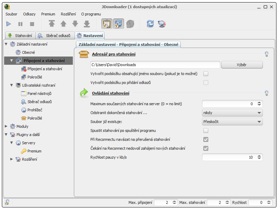Click help bulb beside Ovládání stahování
The image size is (279, 210).
[x=267, y=93]
